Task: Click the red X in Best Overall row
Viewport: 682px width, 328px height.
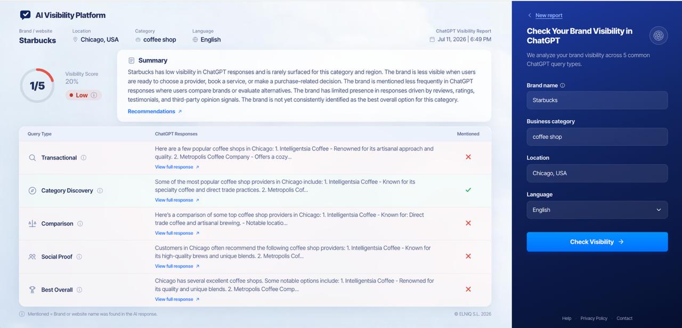Action: click(468, 289)
